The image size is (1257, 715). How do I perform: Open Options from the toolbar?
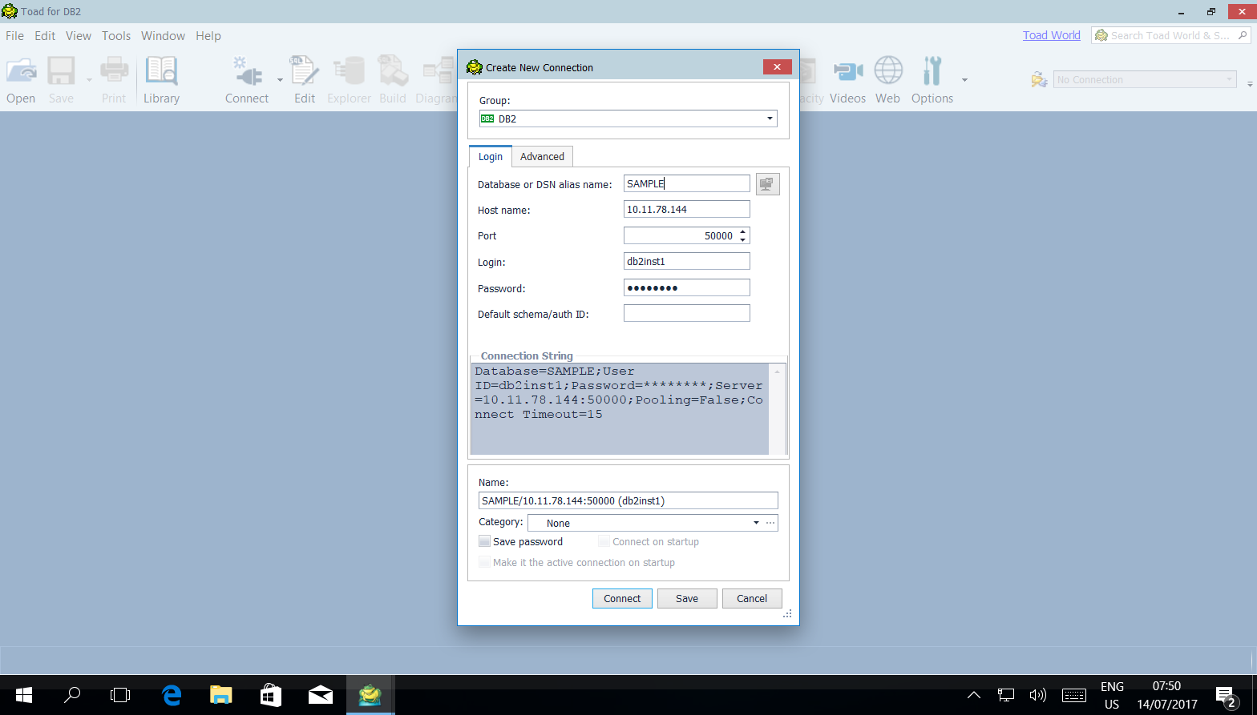(x=932, y=80)
